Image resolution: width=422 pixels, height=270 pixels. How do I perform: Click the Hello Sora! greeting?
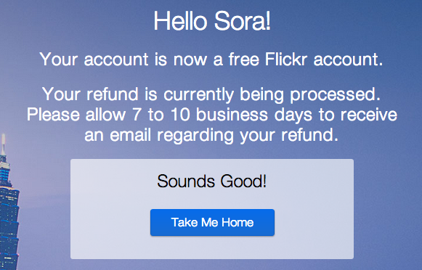point(212,21)
